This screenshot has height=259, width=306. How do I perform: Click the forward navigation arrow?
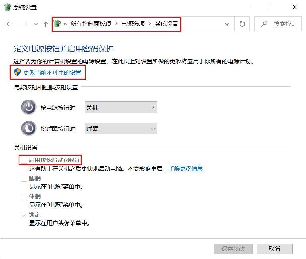point(24,24)
